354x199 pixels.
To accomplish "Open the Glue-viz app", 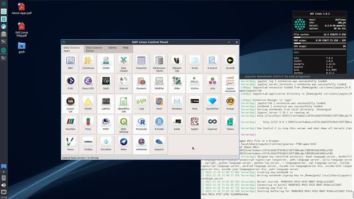I will point(123,83).
